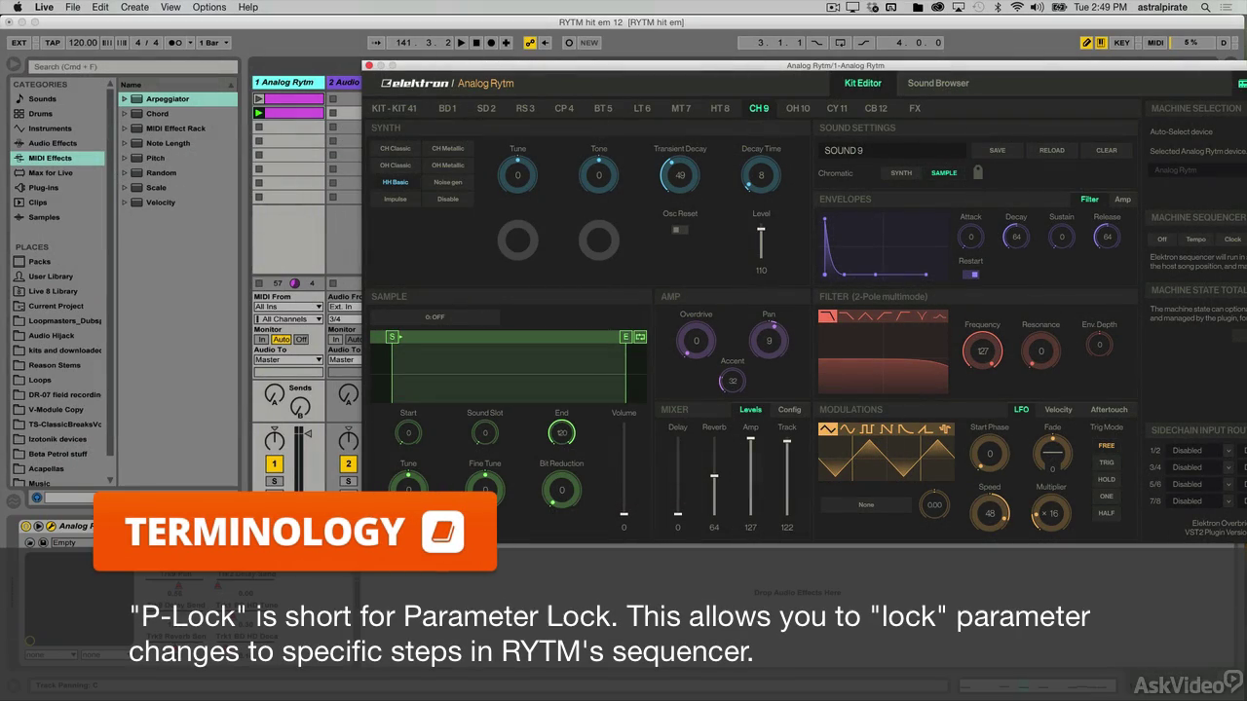
Task: Toggle the yellow automation arm button
Action: [530, 43]
